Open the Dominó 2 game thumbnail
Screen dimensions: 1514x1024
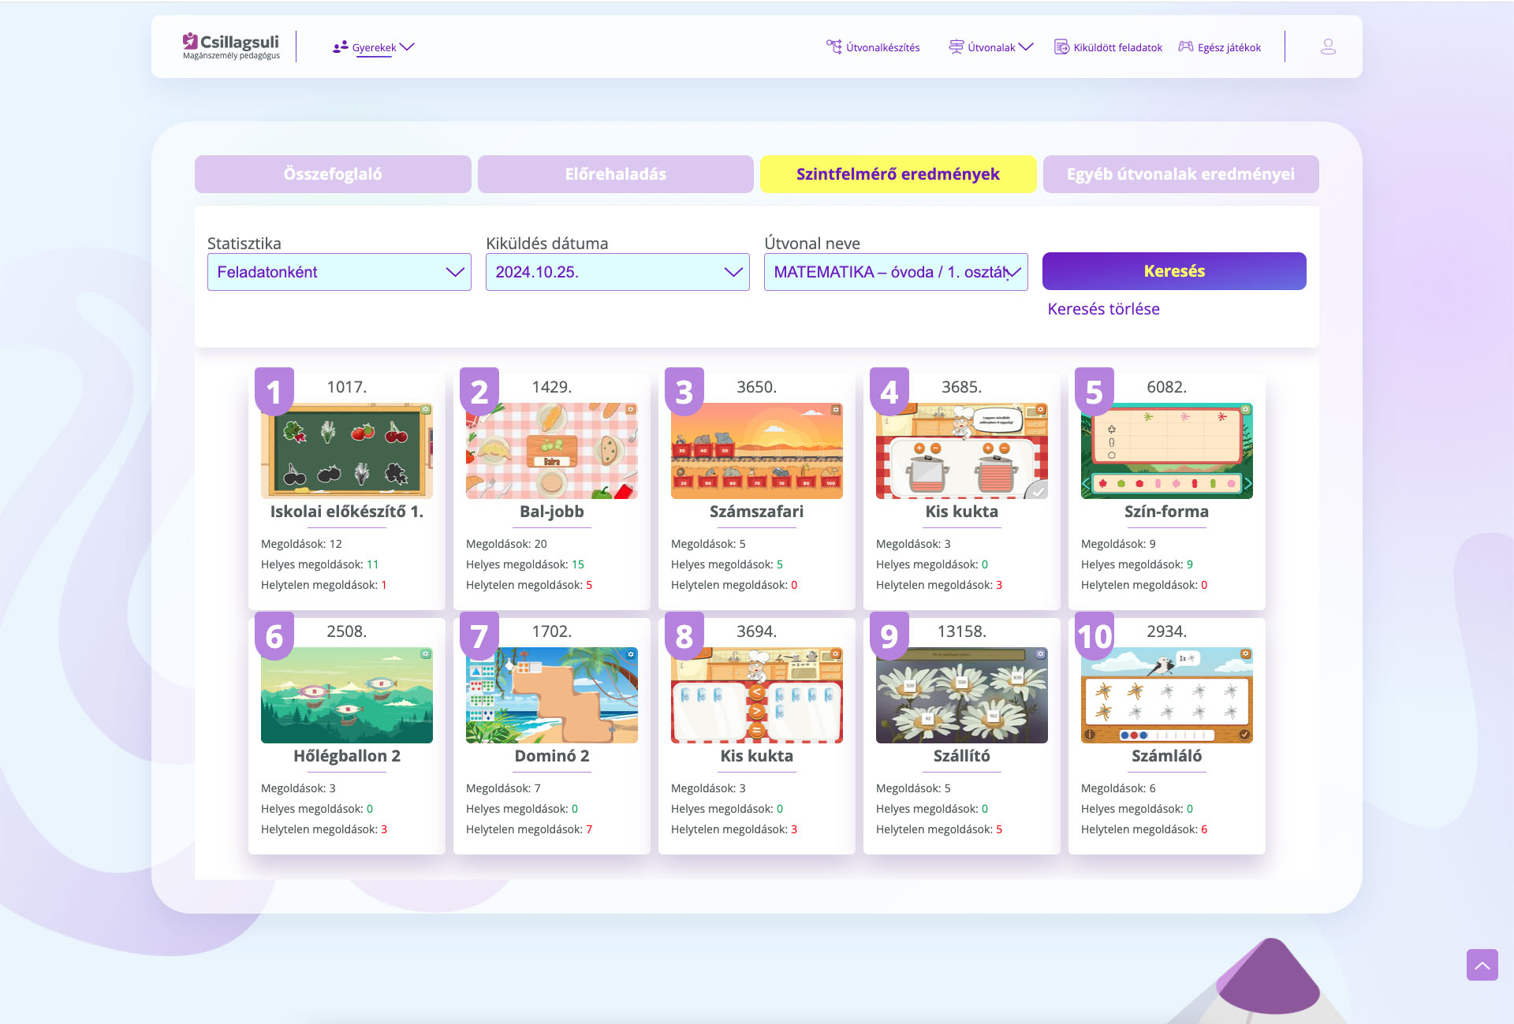(x=552, y=695)
